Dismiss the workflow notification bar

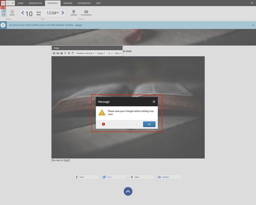click(253, 25)
